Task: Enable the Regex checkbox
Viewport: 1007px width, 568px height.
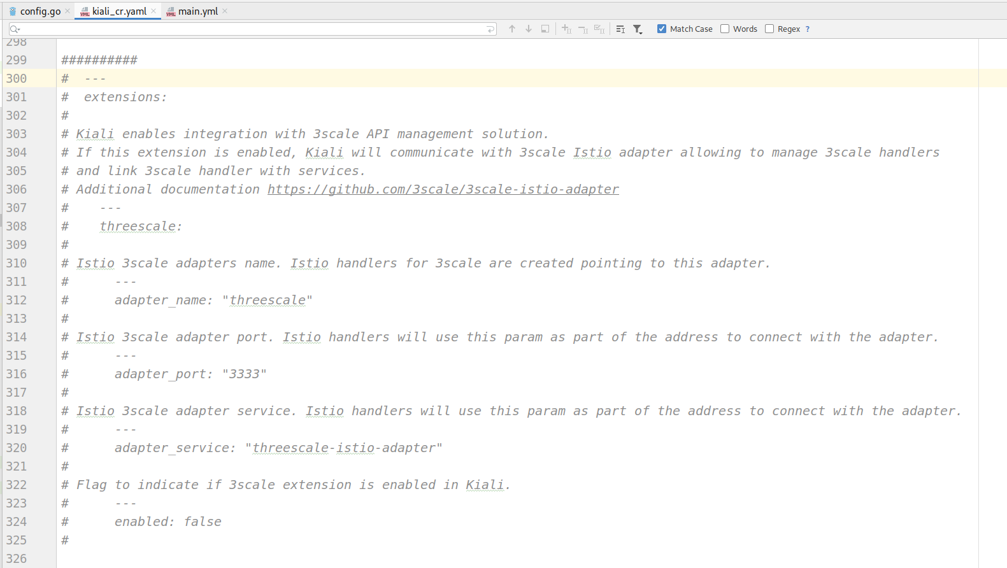Action: tap(769, 29)
